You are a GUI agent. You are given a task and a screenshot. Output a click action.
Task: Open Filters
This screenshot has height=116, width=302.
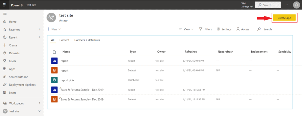point(205,29)
